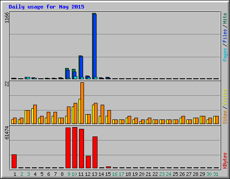The height and width of the screenshot is (179, 230).
Task: Click day 17 label on x-axis
Action: click(x=121, y=174)
